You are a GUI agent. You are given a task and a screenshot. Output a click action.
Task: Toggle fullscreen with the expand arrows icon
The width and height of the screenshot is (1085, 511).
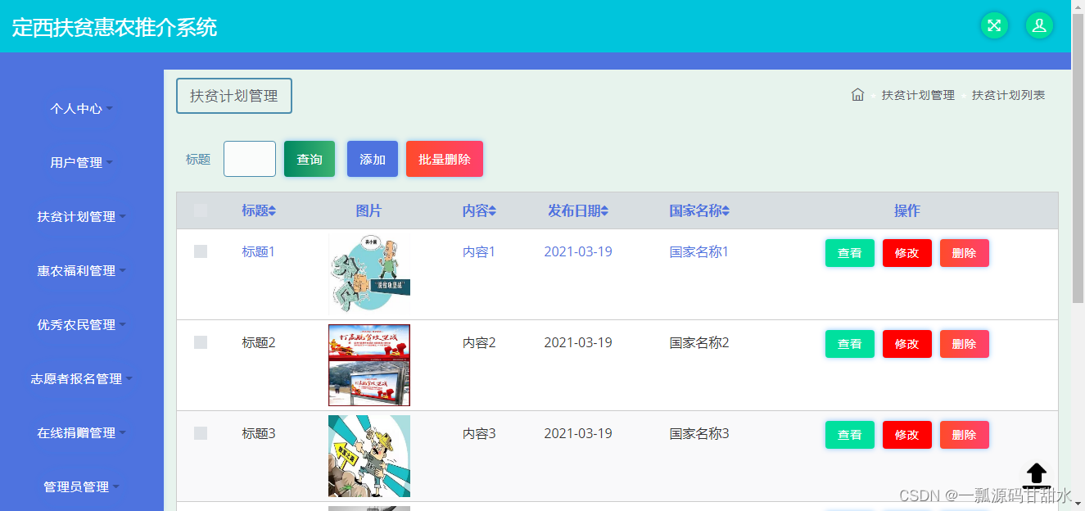click(994, 25)
